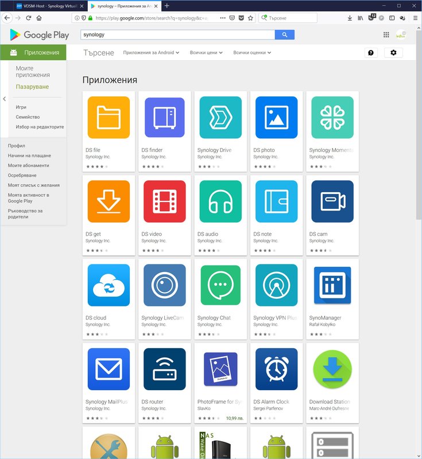The image size is (422, 459).
Task: Open the DS cloud app icon
Action: click(x=109, y=285)
